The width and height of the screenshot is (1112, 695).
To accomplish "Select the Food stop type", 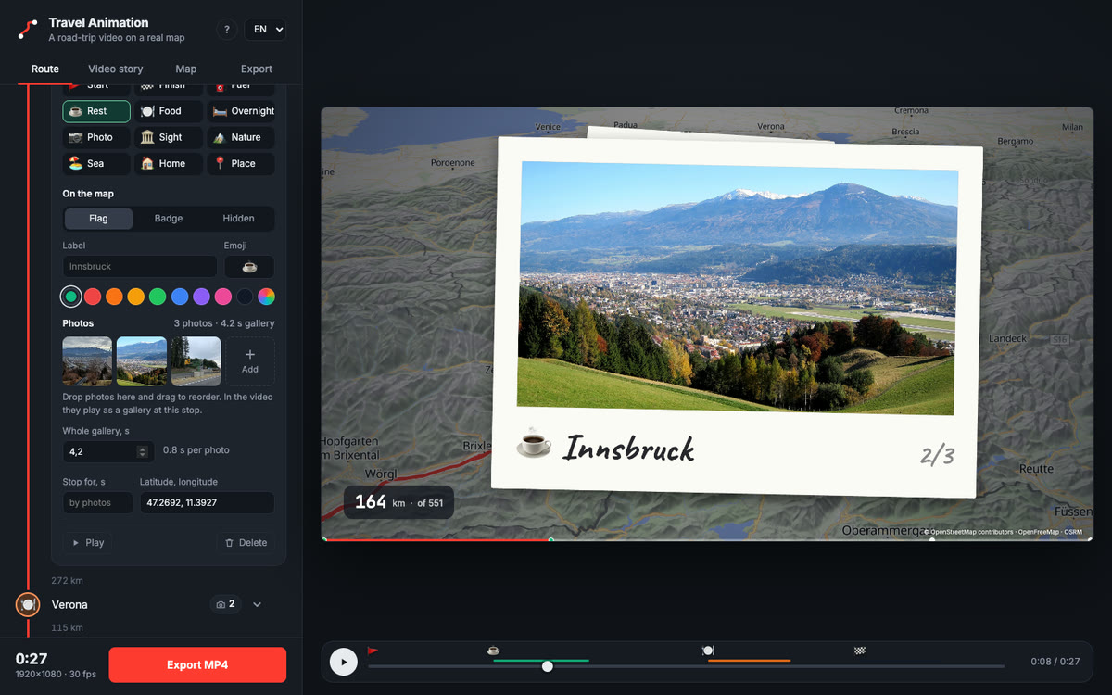I will [169, 111].
